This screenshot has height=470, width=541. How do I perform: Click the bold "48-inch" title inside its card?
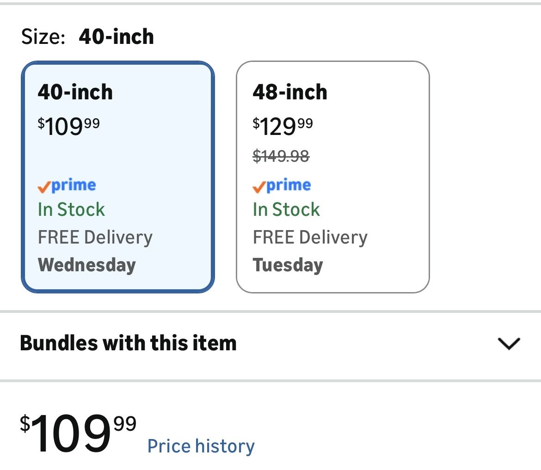point(290,92)
